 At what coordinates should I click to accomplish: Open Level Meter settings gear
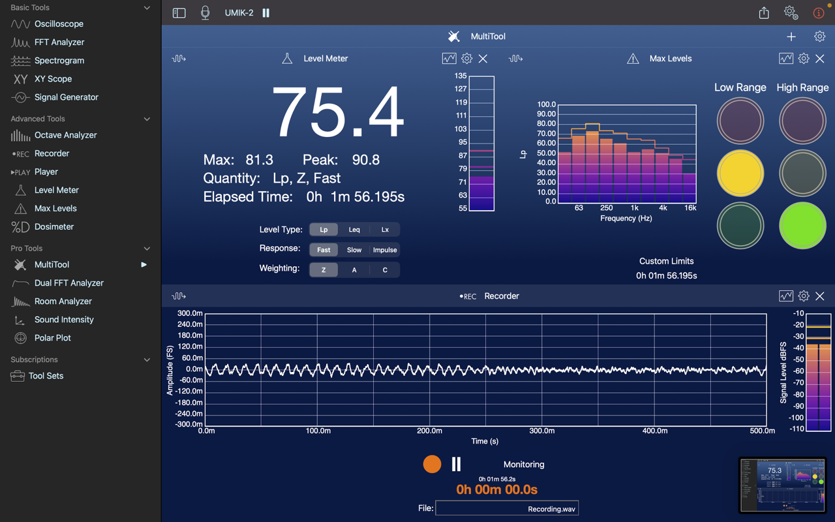466,59
